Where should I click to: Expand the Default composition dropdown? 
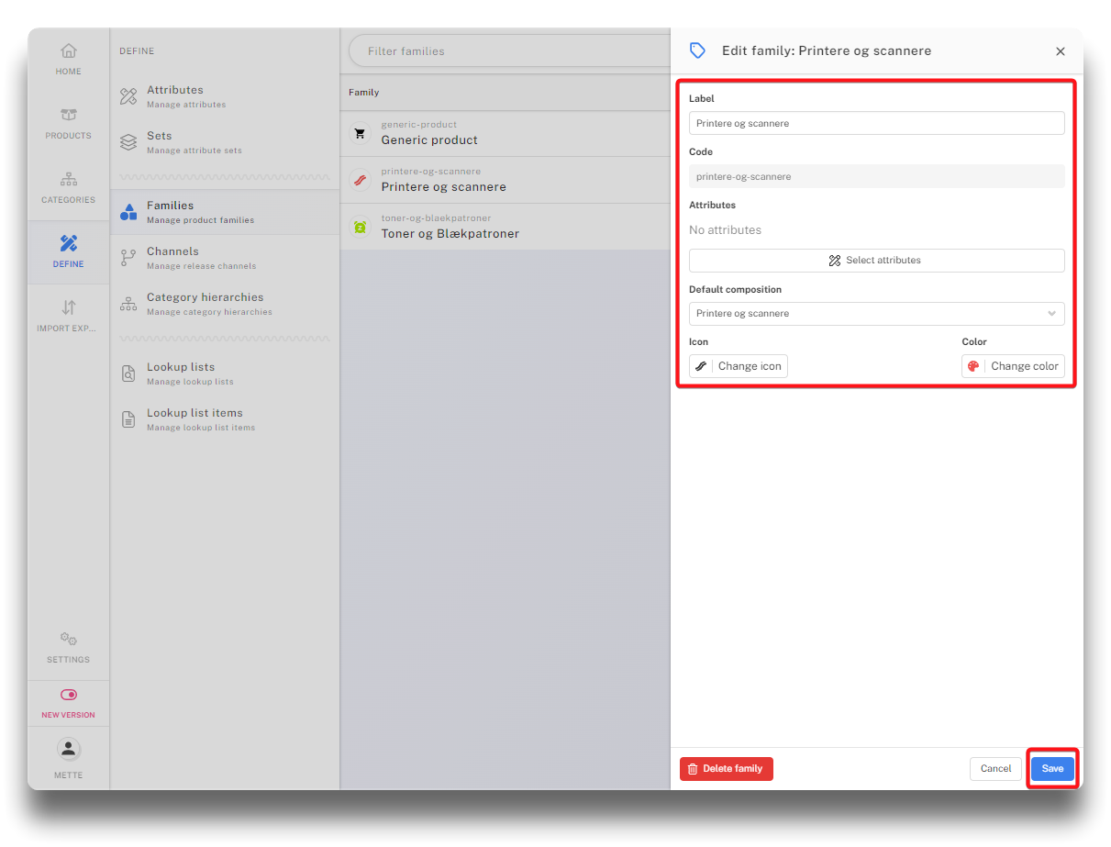[876, 314]
